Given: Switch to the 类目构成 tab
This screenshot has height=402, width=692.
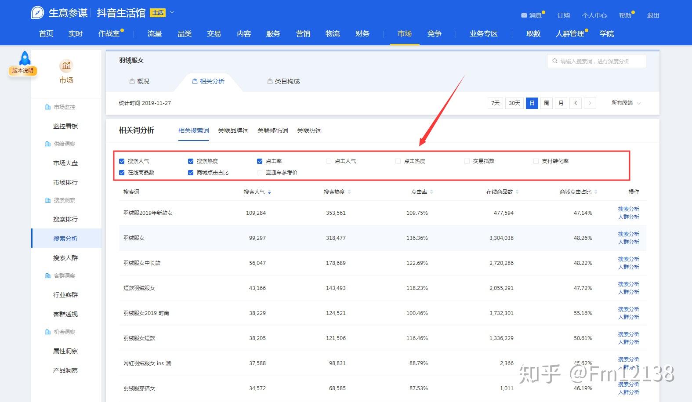Looking at the screenshot, I should (x=283, y=81).
